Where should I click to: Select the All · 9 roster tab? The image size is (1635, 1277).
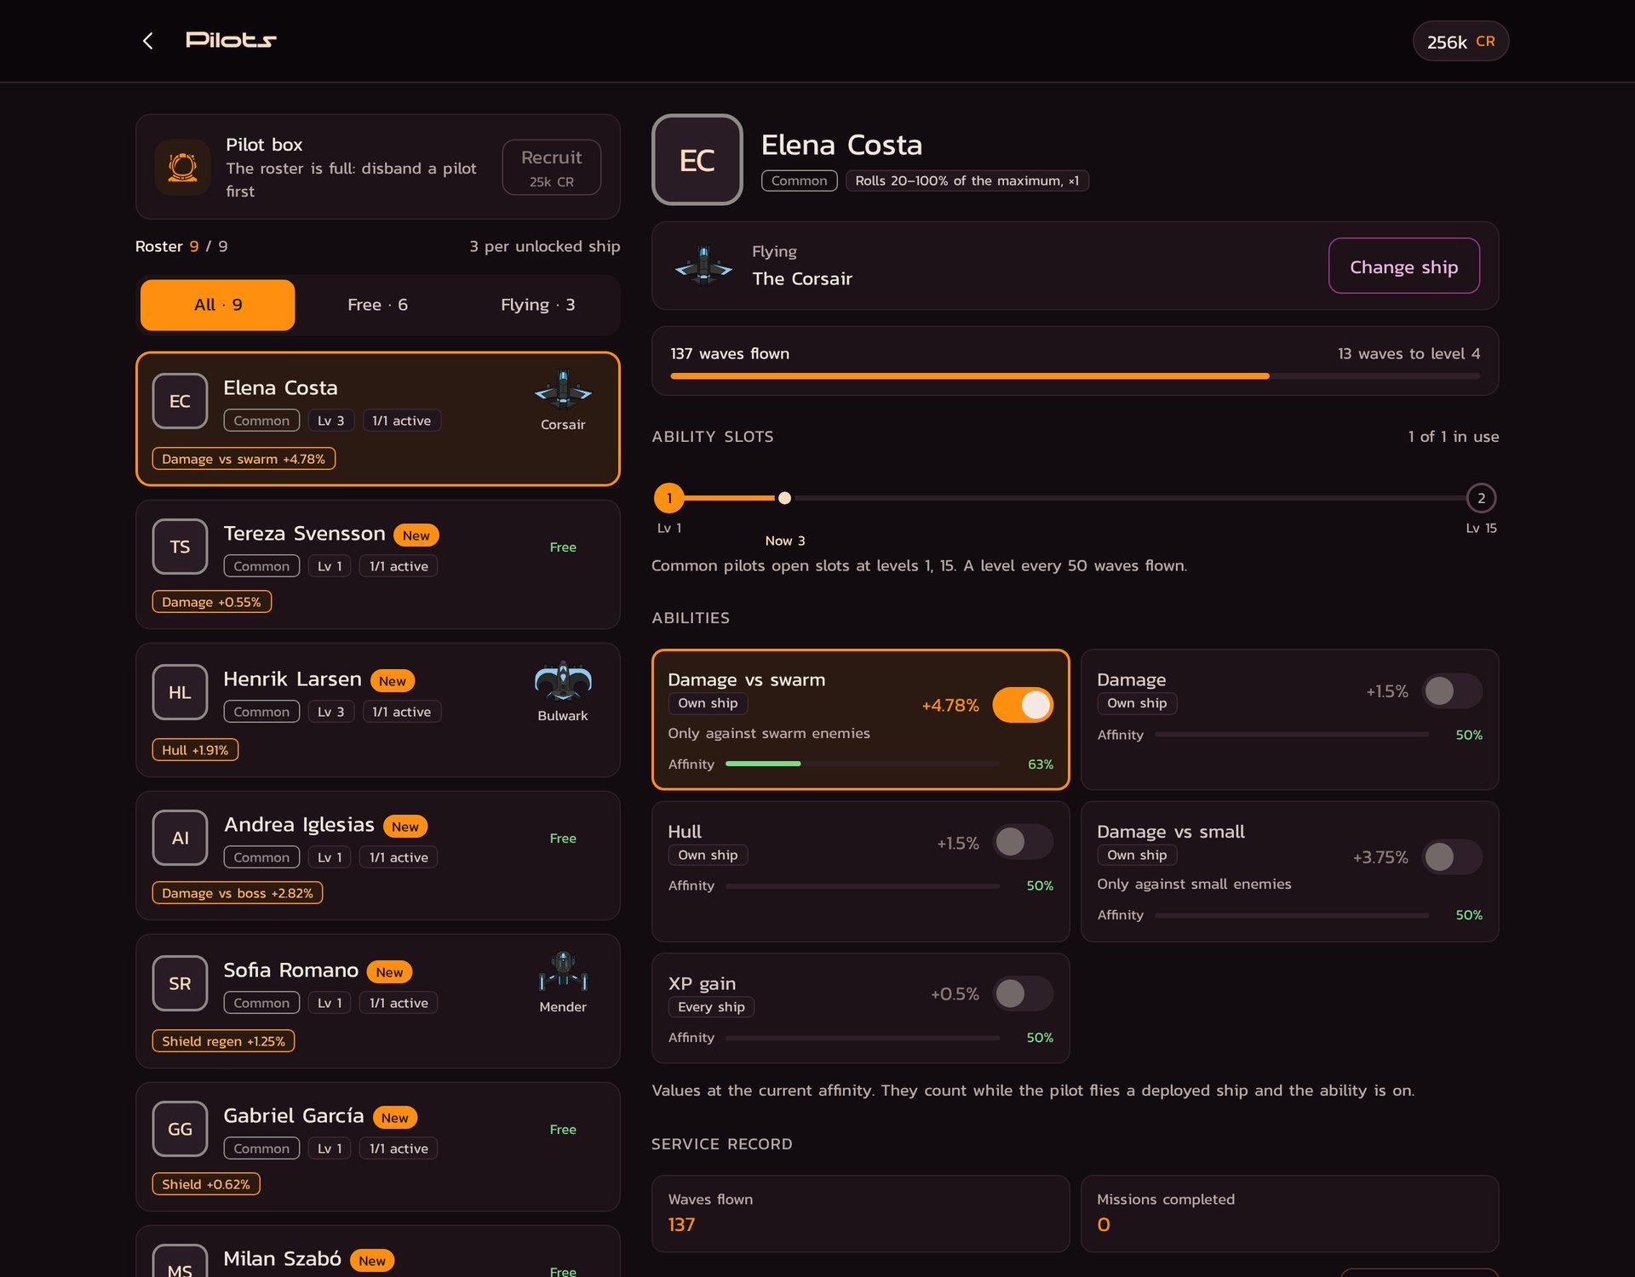[x=218, y=305]
